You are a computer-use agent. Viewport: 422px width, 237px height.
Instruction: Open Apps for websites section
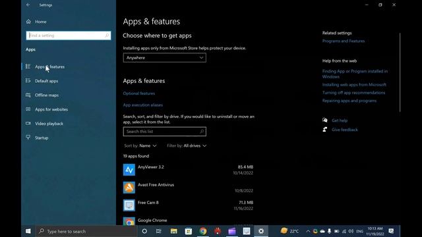(x=51, y=109)
